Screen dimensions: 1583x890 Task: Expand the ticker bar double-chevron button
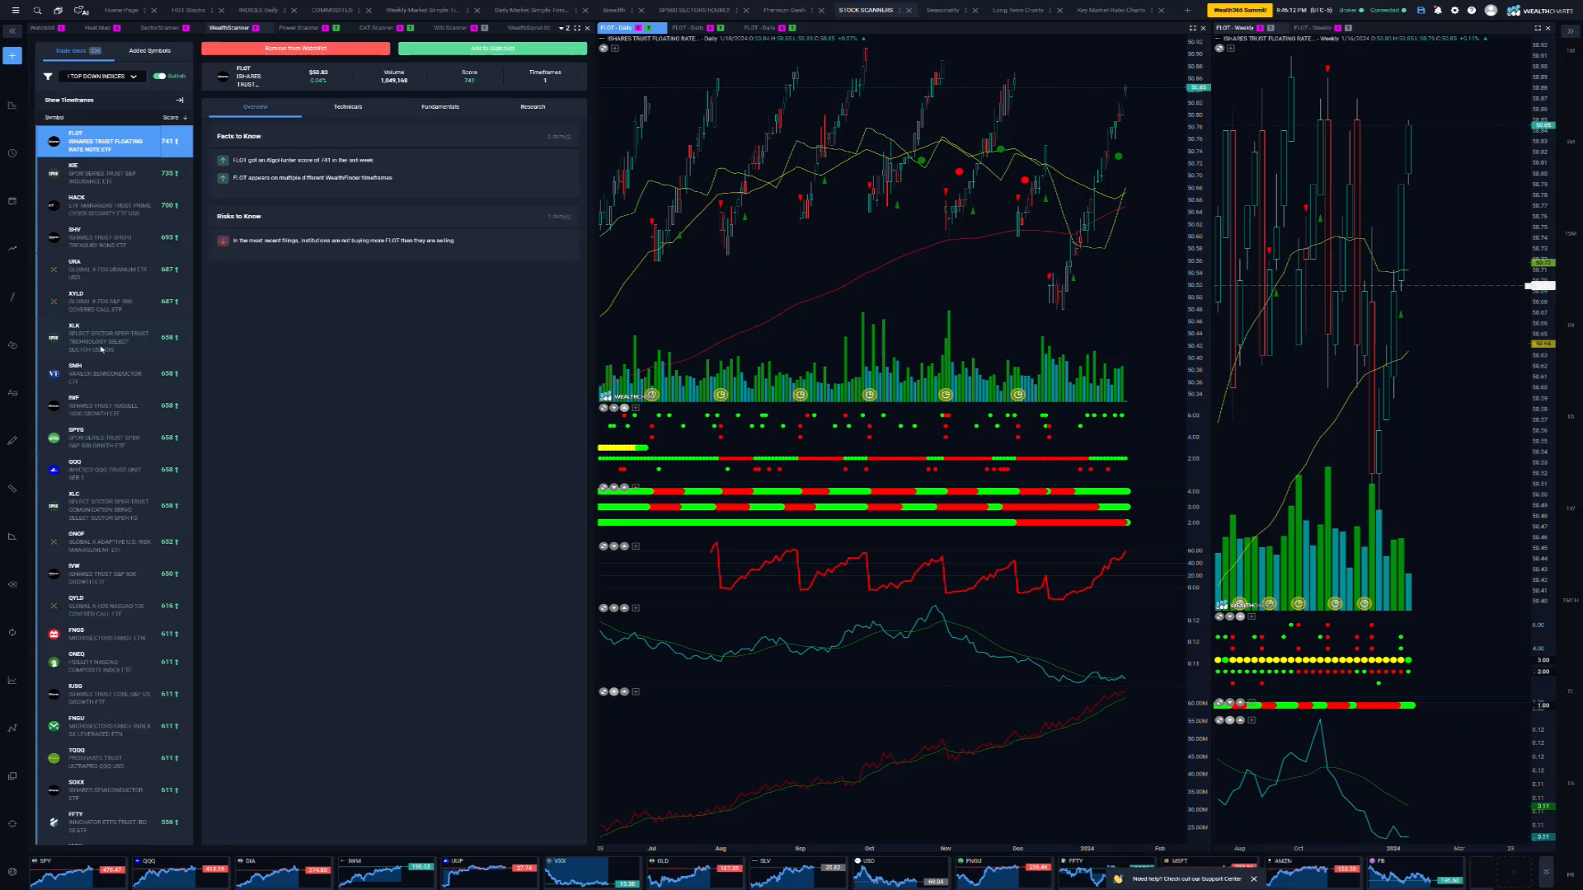(x=1546, y=872)
